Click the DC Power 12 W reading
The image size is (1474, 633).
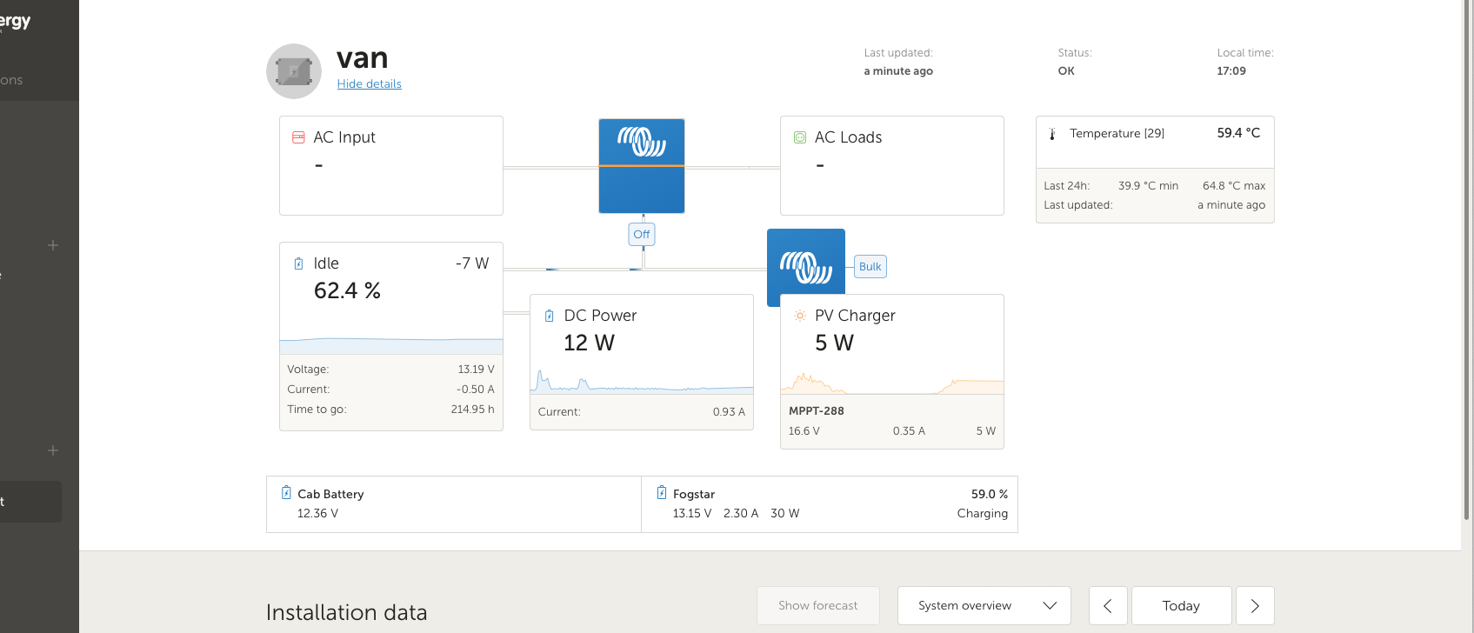[589, 343]
